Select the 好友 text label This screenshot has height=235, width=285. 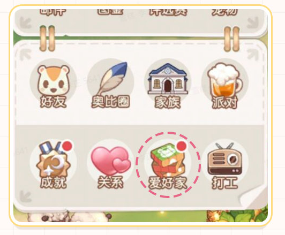(53, 102)
